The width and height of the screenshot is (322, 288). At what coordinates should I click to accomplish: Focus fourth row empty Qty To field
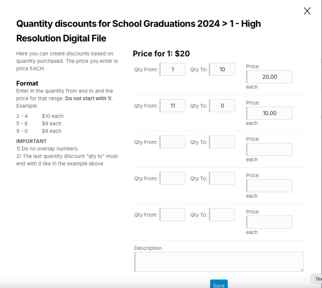(x=222, y=178)
